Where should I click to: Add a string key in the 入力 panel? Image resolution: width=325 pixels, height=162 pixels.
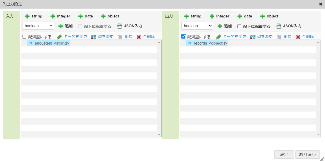[33, 16]
